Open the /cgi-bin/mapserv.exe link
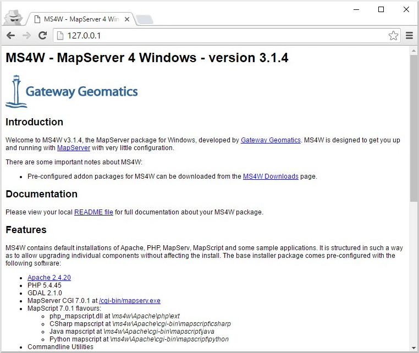Image resolution: width=419 pixels, height=353 pixels. click(x=130, y=301)
